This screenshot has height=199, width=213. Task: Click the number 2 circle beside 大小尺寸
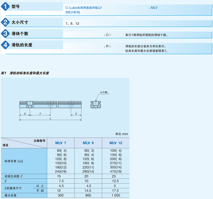coord(6,22)
